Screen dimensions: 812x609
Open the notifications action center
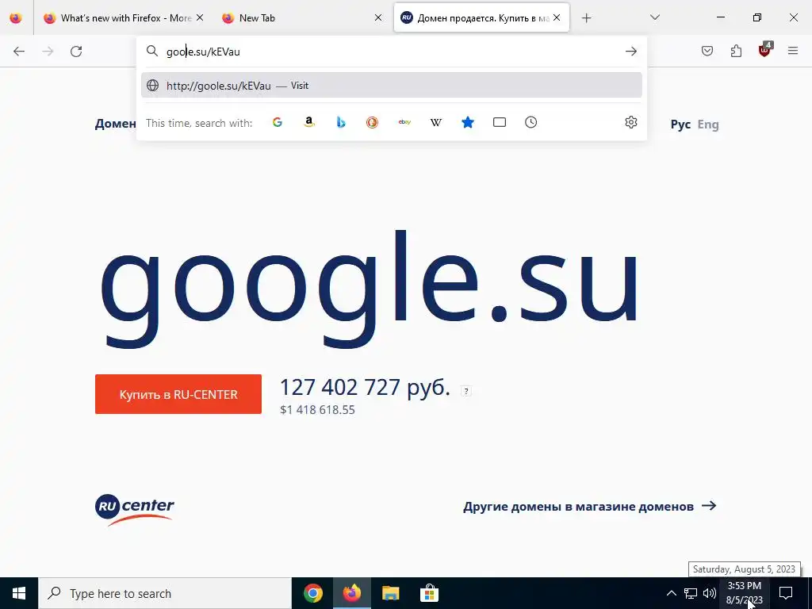[x=786, y=593]
